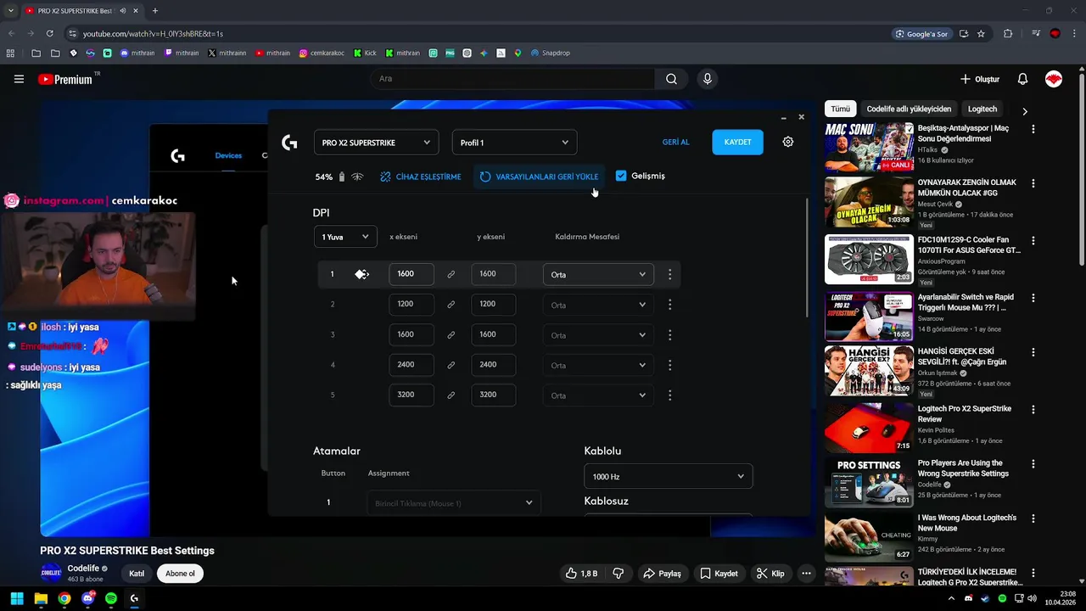Screen dimensions: 1086x611
Task: Open the 1 Yuva slot dropdown
Action: tap(345, 237)
